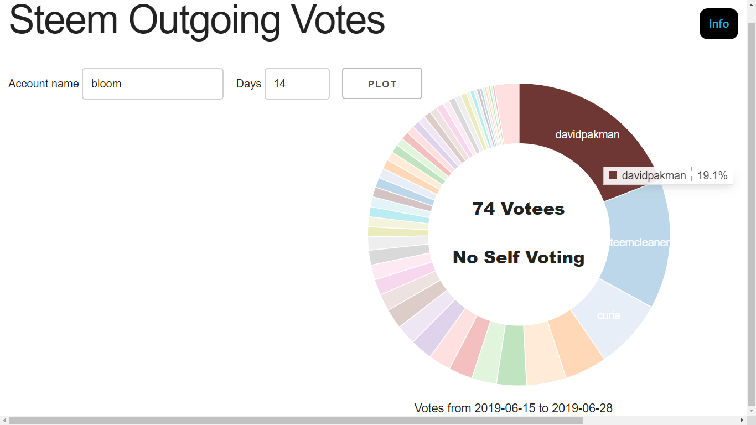Click the PLOT button
The width and height of the screenshot is (756, 425).
[382, 84]
